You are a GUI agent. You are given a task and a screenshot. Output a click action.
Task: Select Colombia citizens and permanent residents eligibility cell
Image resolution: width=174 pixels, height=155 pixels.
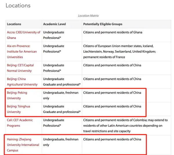coord(126,126)
